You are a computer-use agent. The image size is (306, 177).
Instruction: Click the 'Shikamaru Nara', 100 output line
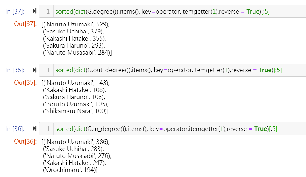76,111
